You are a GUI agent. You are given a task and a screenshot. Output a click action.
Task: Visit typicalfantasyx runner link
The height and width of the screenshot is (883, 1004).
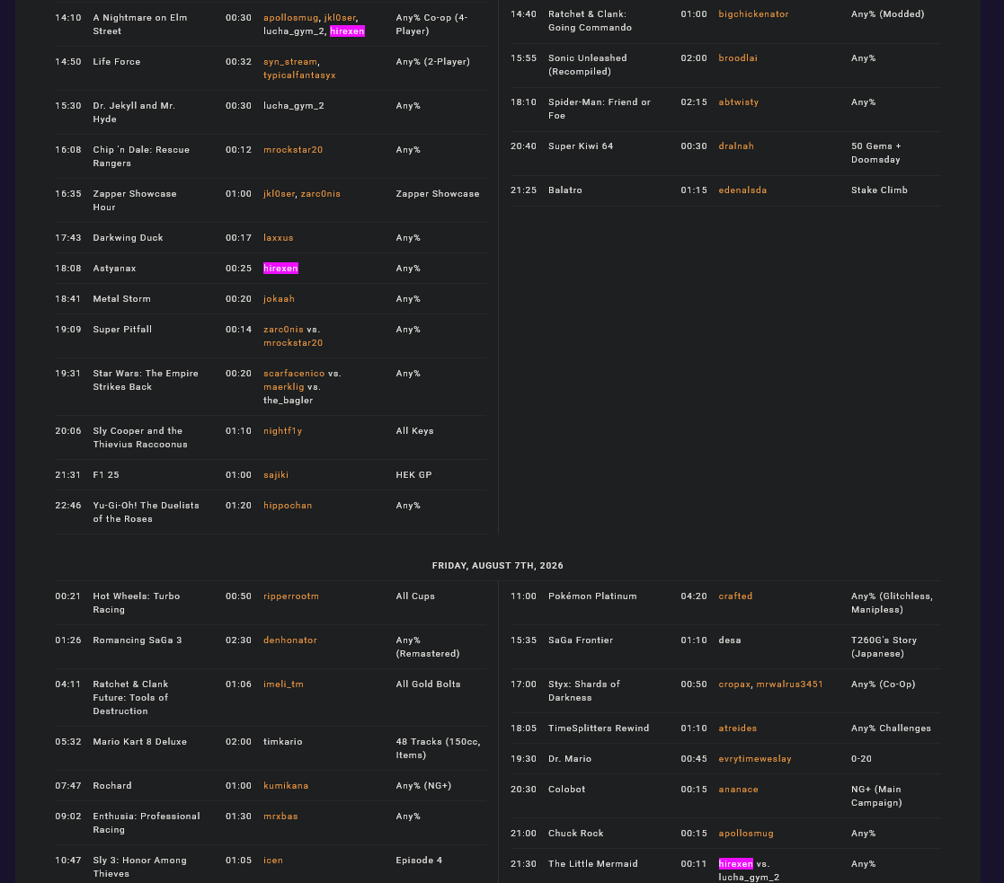[x=299, y=75]
